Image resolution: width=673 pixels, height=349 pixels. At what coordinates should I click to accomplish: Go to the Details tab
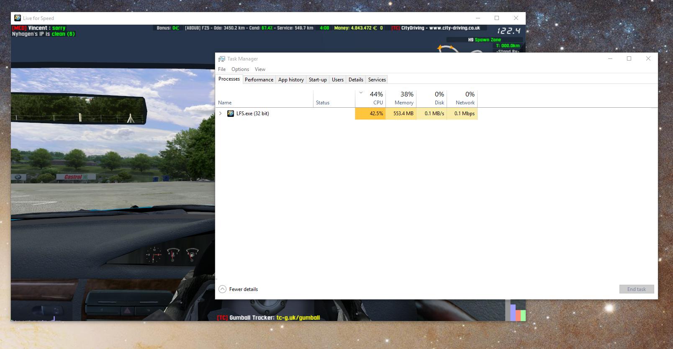[356, 80]
